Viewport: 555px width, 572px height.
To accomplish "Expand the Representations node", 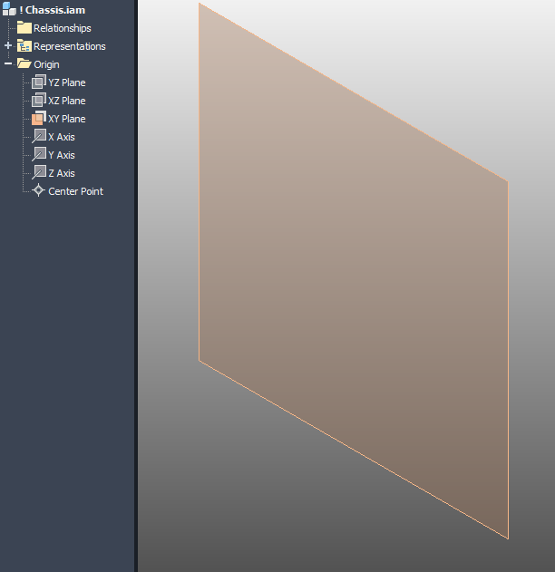I will (x=8, y=45).
